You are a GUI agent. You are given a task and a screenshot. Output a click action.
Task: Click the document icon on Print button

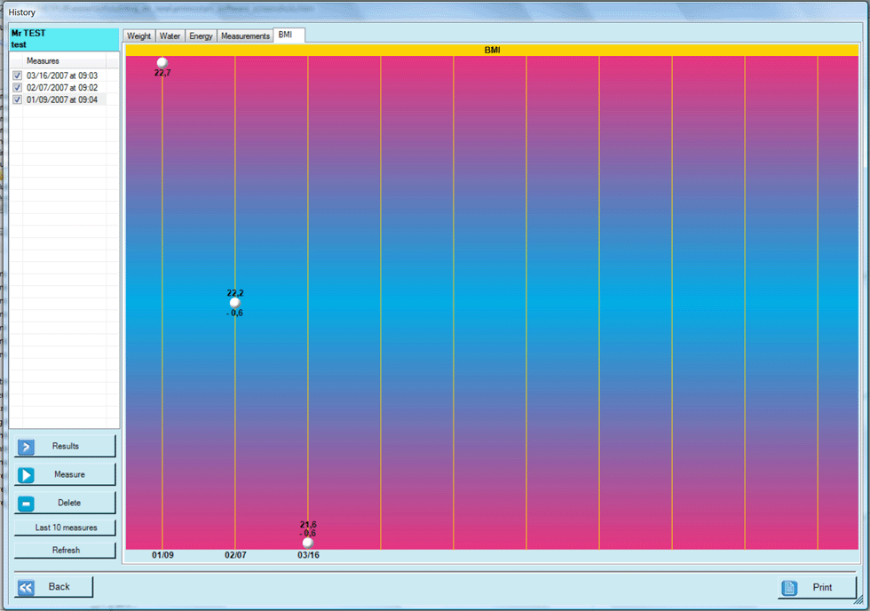pyautogui.click(x=789, y=588)
